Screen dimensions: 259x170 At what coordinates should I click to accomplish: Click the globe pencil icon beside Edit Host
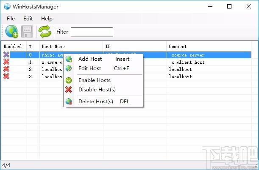[x=69, y=68]
